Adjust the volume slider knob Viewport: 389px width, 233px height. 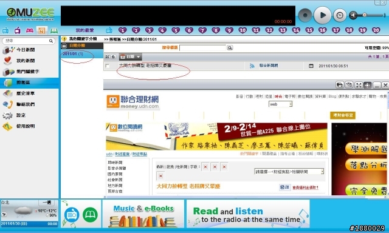click(x=365, y=15)
